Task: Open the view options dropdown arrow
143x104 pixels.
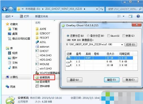Action: (124, 16)
